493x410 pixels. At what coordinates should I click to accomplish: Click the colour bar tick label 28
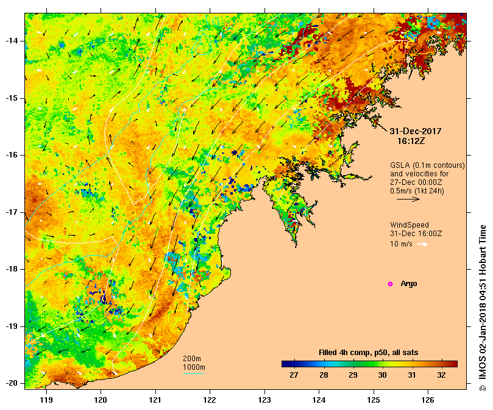[324, 375]
